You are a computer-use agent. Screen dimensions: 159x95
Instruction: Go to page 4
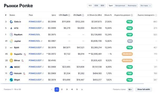[x=72, y=89]
